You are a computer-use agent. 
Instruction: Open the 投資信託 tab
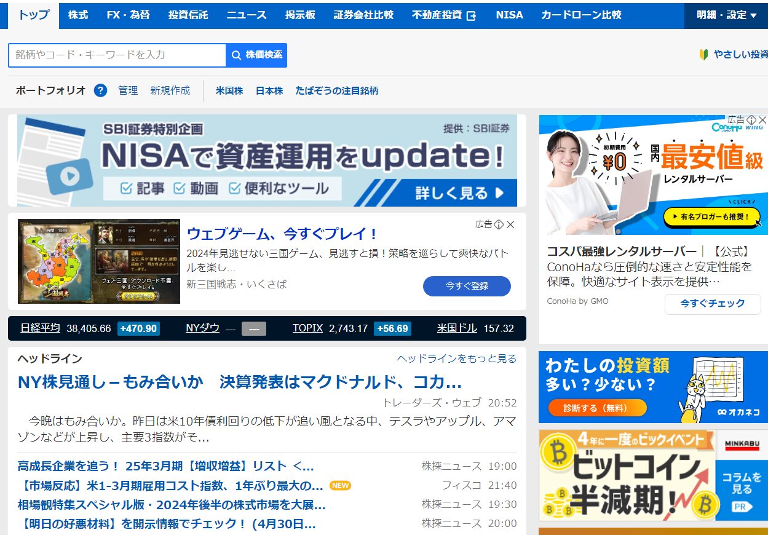188,15
